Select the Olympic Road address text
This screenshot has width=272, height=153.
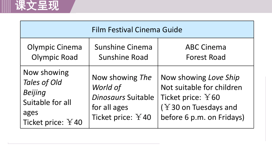pyautogui.click(x=55, y=57)
